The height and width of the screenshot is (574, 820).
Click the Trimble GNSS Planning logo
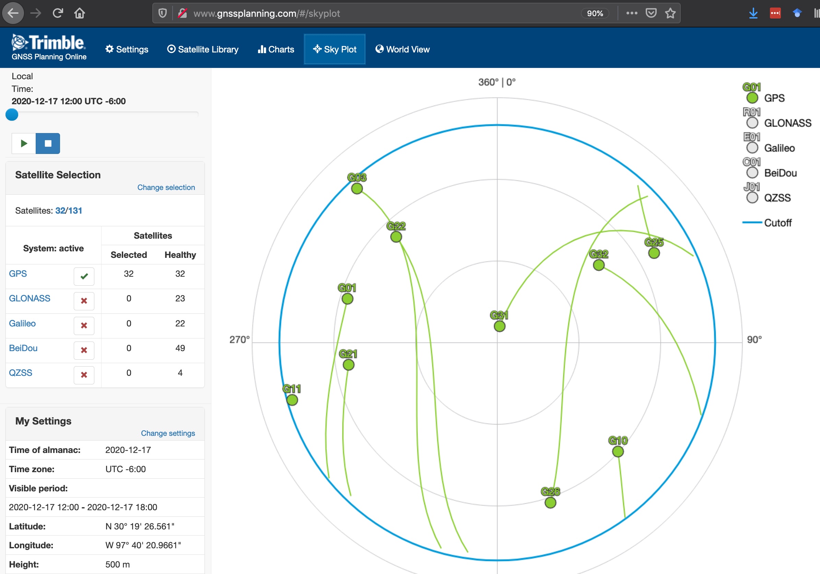click(49, 47)
